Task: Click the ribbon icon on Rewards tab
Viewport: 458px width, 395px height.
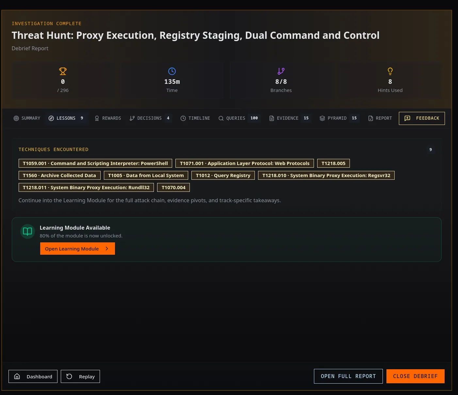Action: (97, 118)
